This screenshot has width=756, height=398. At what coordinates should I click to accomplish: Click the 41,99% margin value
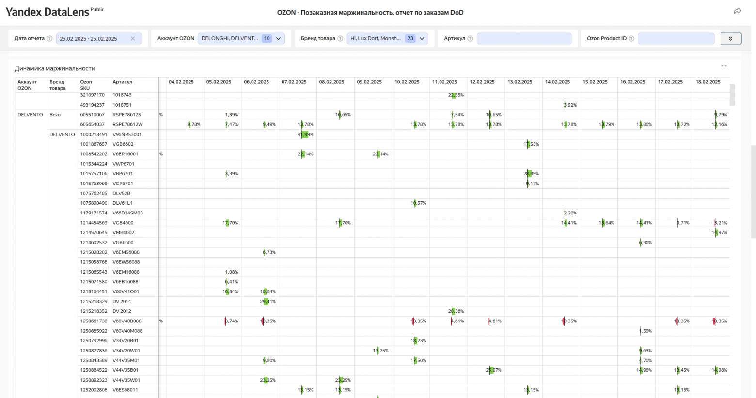pos(306,134)
